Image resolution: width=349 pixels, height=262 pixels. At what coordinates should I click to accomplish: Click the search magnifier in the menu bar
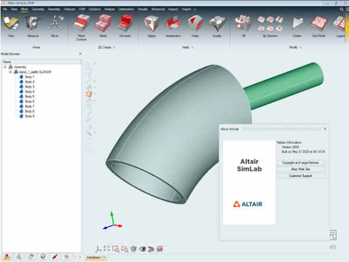tap(341, 9)
